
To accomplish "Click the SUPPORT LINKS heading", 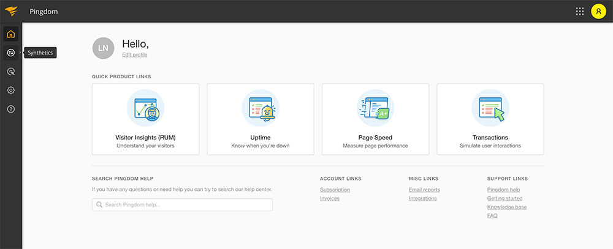I will point(508,179).
